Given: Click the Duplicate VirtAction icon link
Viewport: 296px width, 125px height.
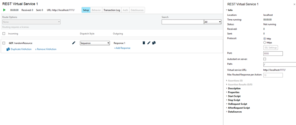Looking at the screenshot, I should 8,49.
